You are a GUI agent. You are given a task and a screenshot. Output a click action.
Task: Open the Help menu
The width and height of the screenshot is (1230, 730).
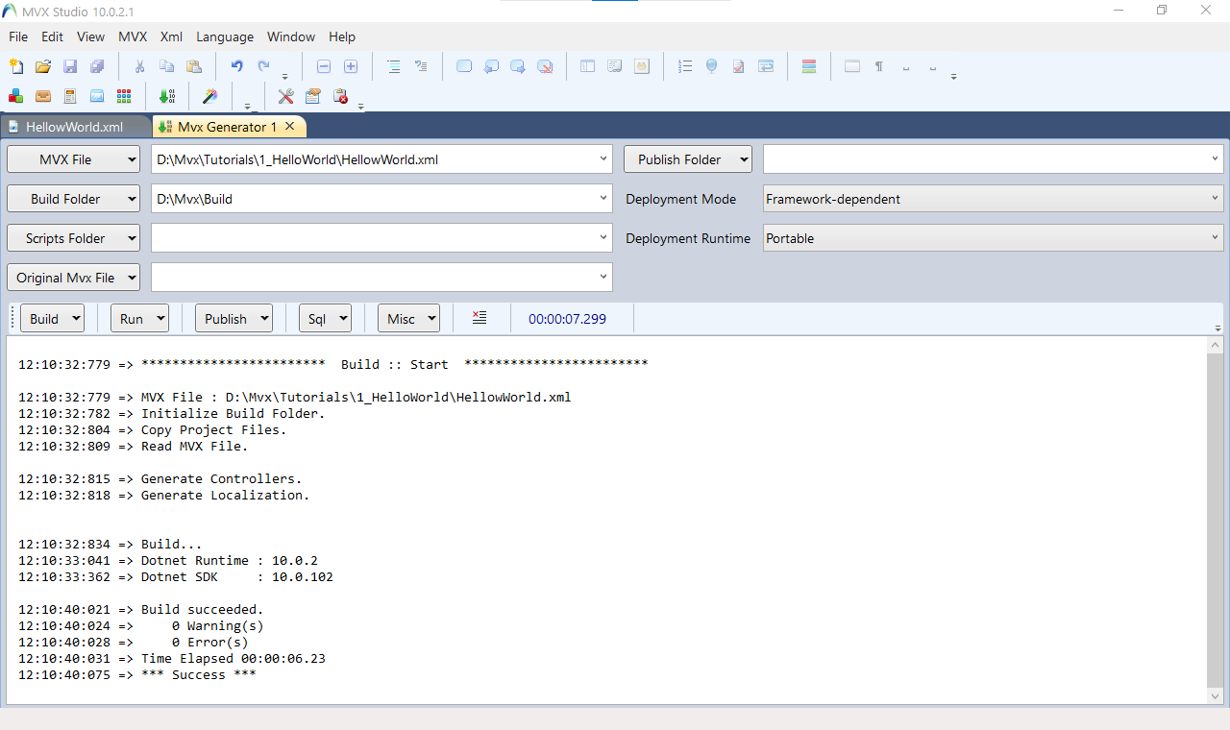pos(342,36)
